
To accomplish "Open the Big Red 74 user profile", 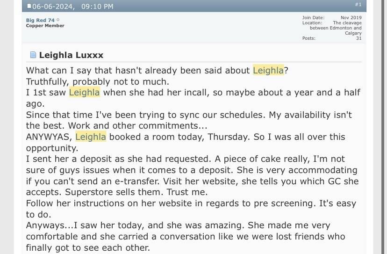I will 40,20.
